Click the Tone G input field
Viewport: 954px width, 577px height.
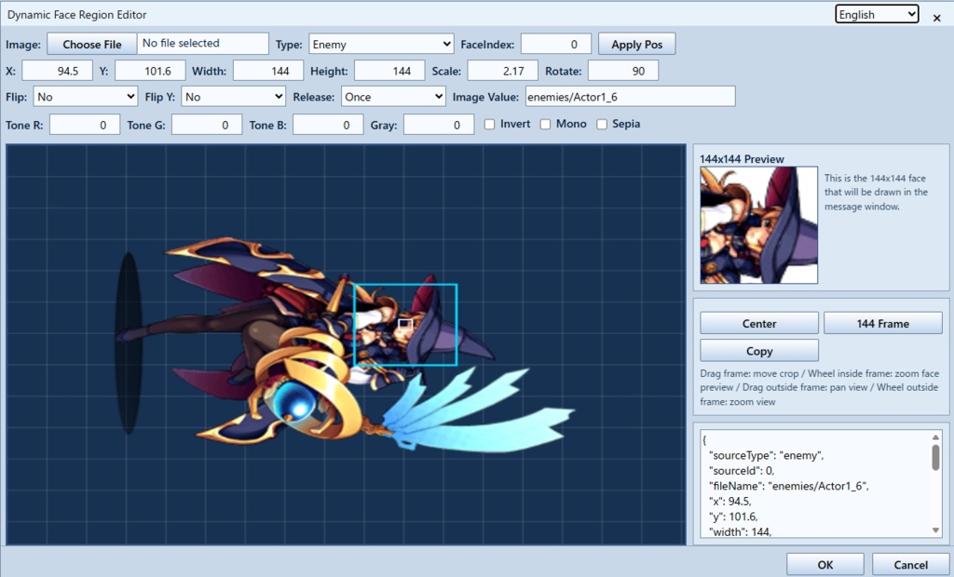click(x=207, y=125)
